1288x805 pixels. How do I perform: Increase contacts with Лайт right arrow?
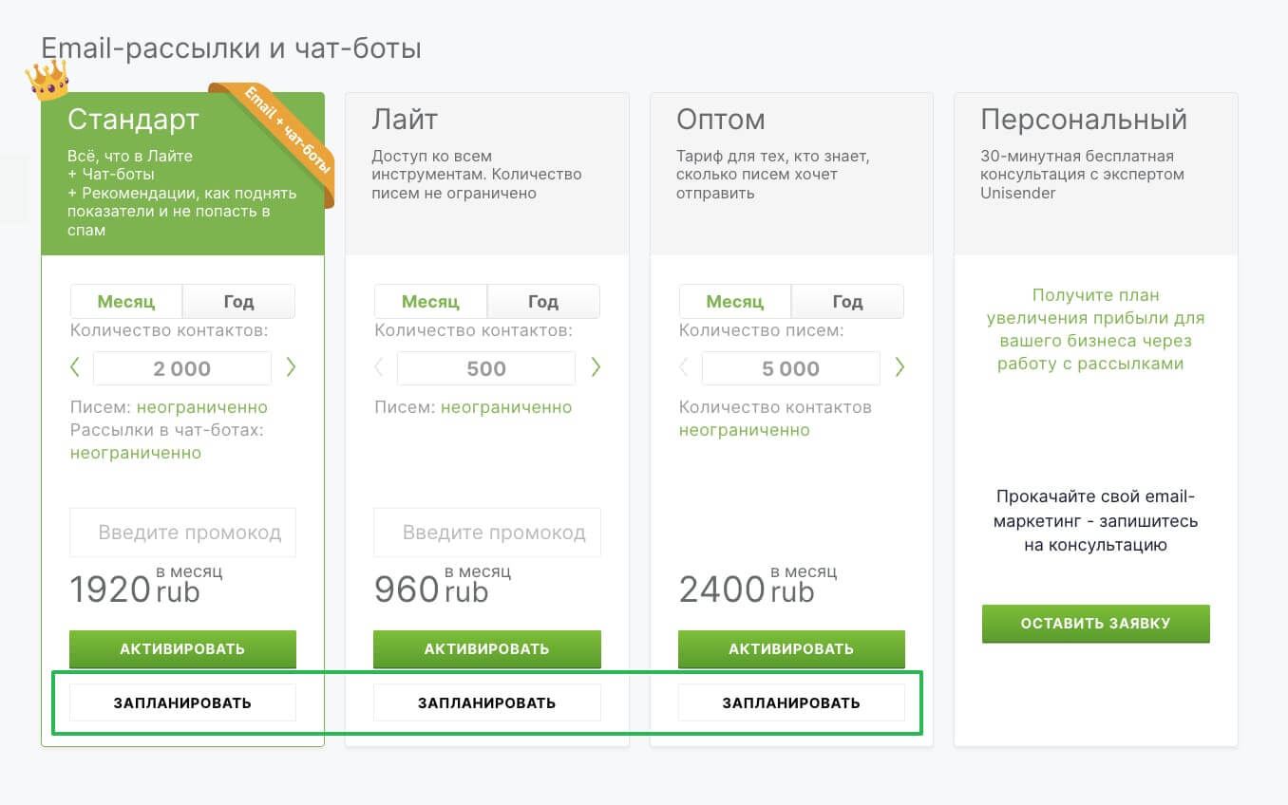pos(596,367)
